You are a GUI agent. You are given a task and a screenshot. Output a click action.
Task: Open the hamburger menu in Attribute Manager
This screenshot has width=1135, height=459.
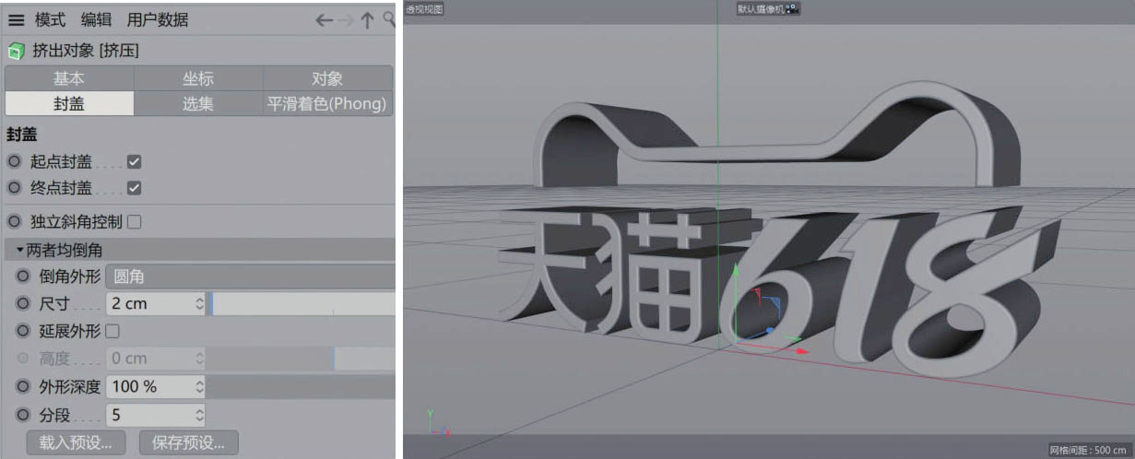point(16,19)
